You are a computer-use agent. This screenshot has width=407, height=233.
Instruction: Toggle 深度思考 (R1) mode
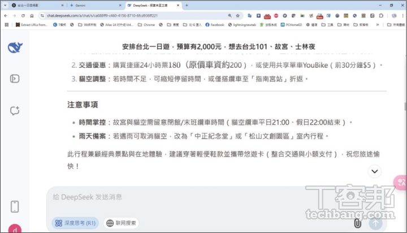(75, 223)
